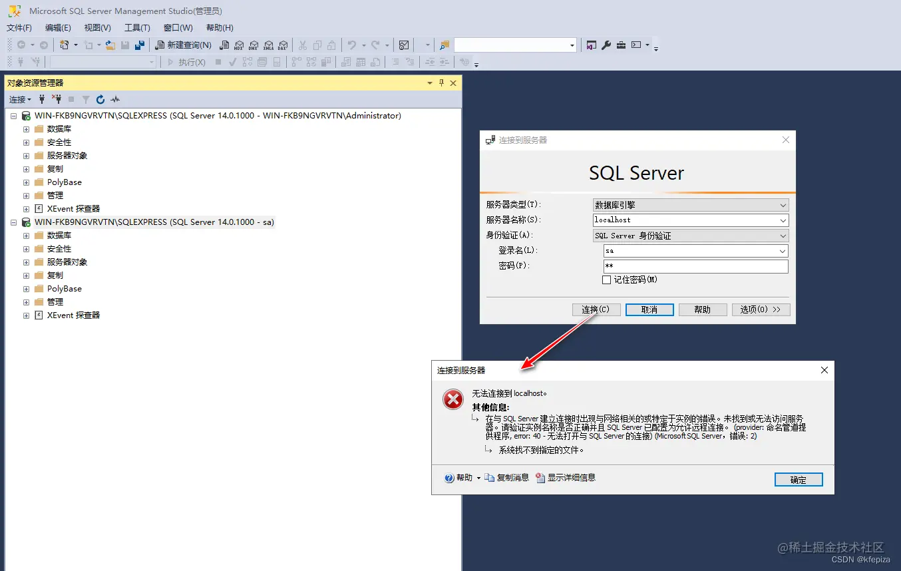This screenshot has width=901, height=571.
Task: Click the DMX query icon
Action: coord(254,45)
